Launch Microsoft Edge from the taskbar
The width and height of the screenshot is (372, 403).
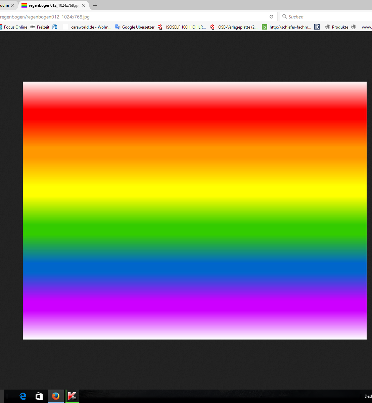[x=23, y=396]
